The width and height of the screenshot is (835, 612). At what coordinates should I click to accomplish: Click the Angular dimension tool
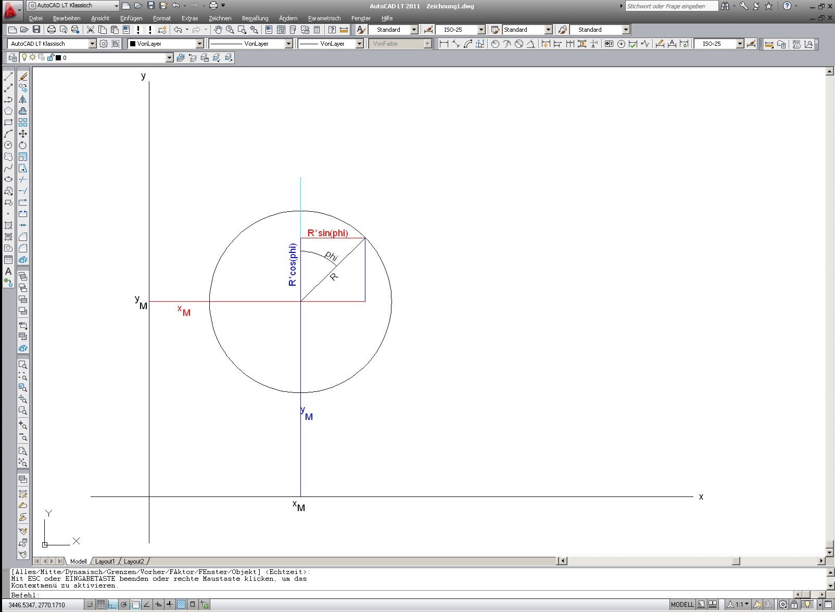pos(530,44)
